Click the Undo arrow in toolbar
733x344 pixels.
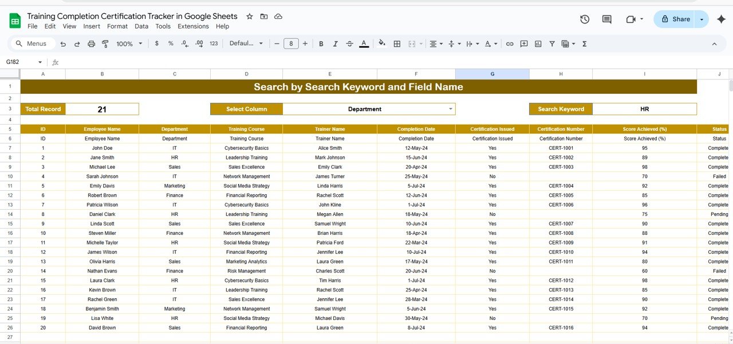(63, 43)
